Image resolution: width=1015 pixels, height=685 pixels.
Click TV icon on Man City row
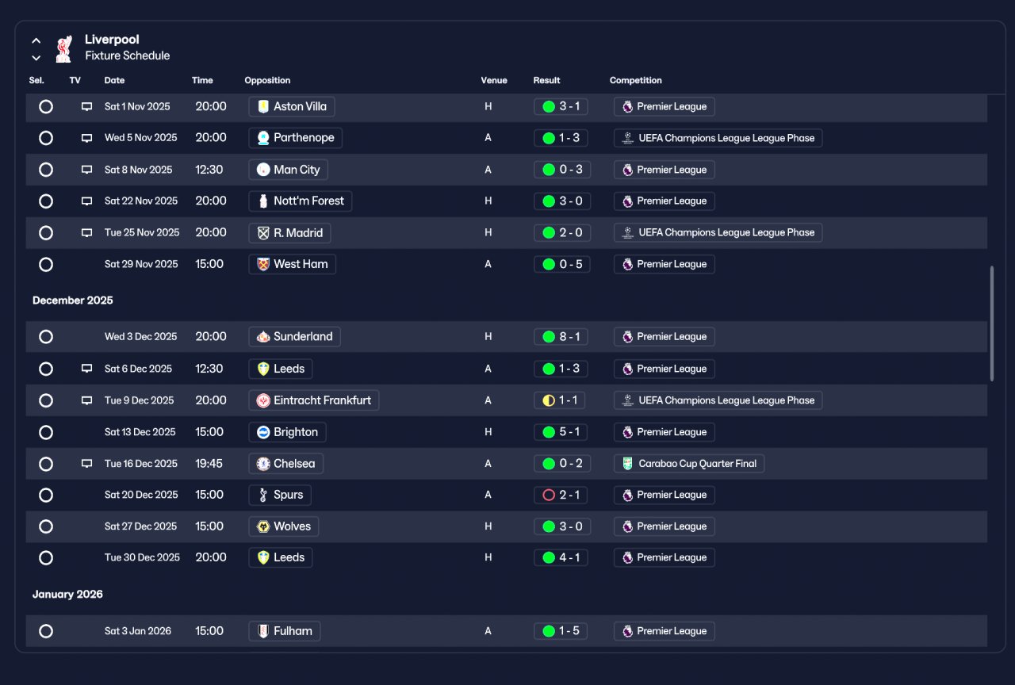(86, 170)
